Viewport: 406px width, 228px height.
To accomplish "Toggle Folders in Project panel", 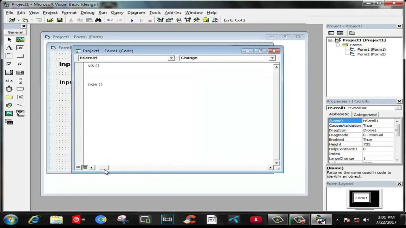I will tap(352, 33).
